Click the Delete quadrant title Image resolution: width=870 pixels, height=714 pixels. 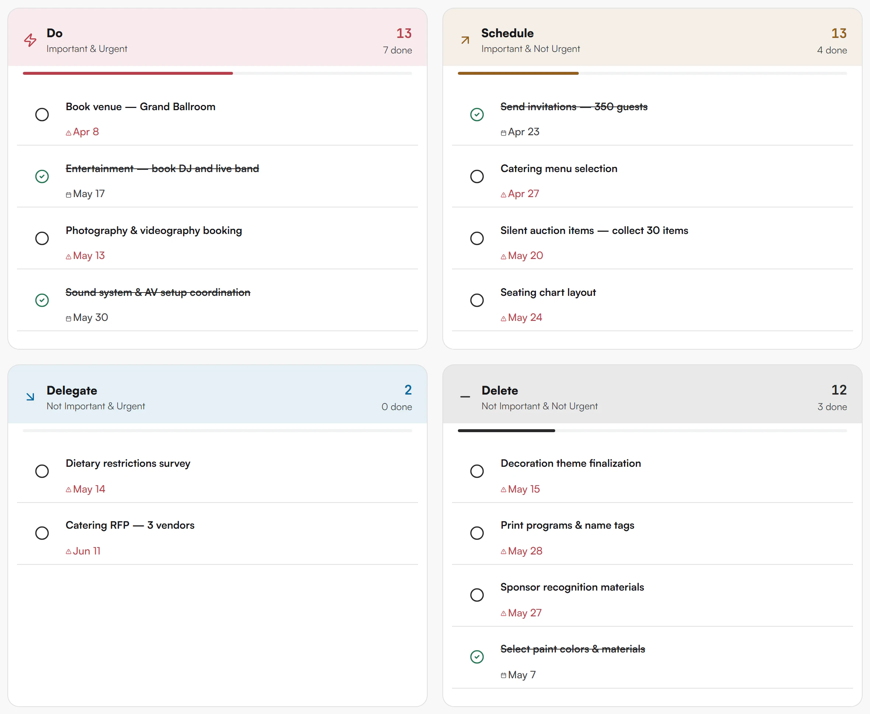(x=500, y=390)
